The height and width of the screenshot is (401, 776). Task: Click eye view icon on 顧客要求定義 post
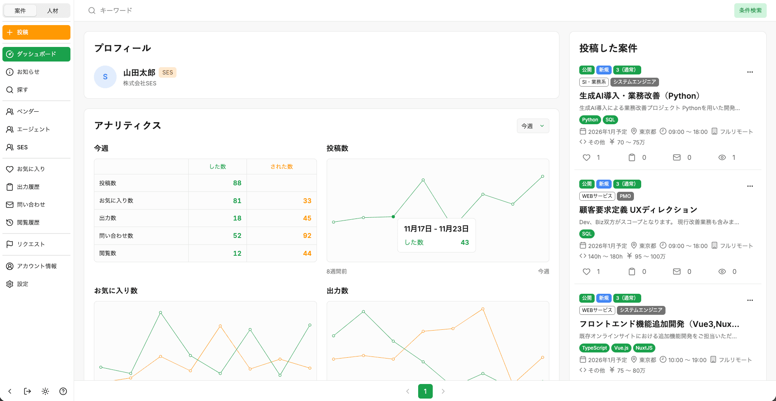click(722, 272)
